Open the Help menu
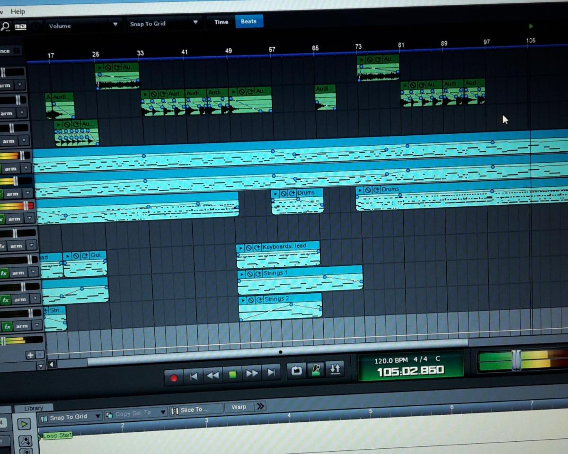This screenshot has width=568, height=454. [18, 11]
